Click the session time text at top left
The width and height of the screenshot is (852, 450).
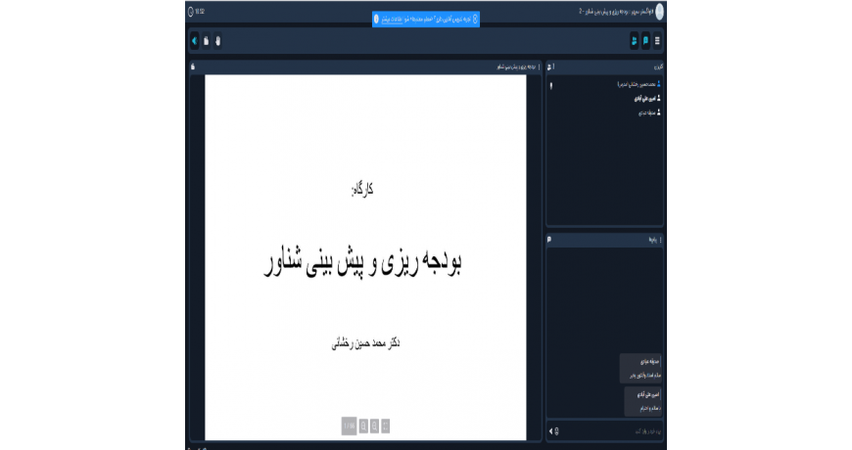click(x=200, y=12)
